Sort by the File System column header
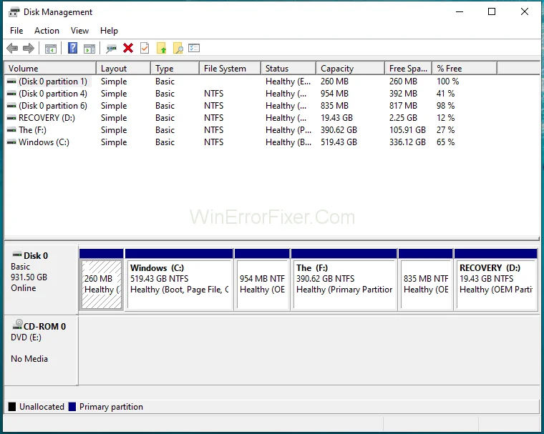Screen dimensions: 544x434 (230, 69)
